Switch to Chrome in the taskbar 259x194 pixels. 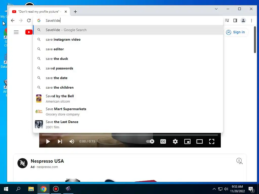(x=44, y=189)
